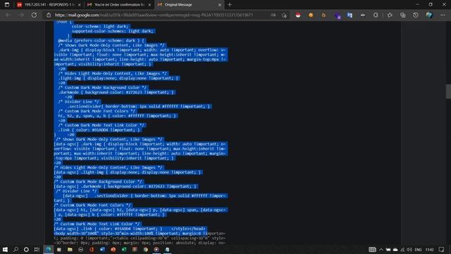Open the volume control tray icon

409,249
